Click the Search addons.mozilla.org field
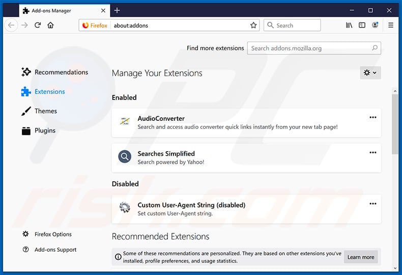This screenshot has height=275, width=402. tap(309, 48)
